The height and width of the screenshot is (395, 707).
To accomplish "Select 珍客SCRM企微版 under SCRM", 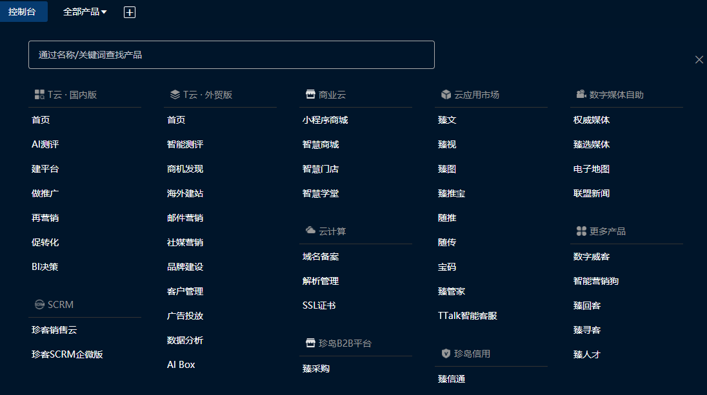I will click(67, 354).
